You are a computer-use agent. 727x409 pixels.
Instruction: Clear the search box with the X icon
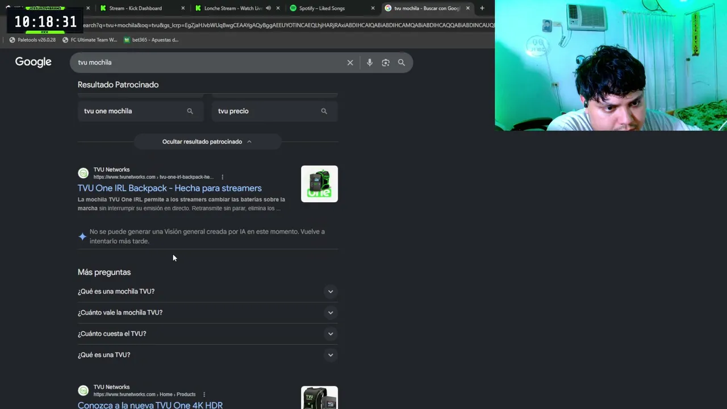(350, 62)
